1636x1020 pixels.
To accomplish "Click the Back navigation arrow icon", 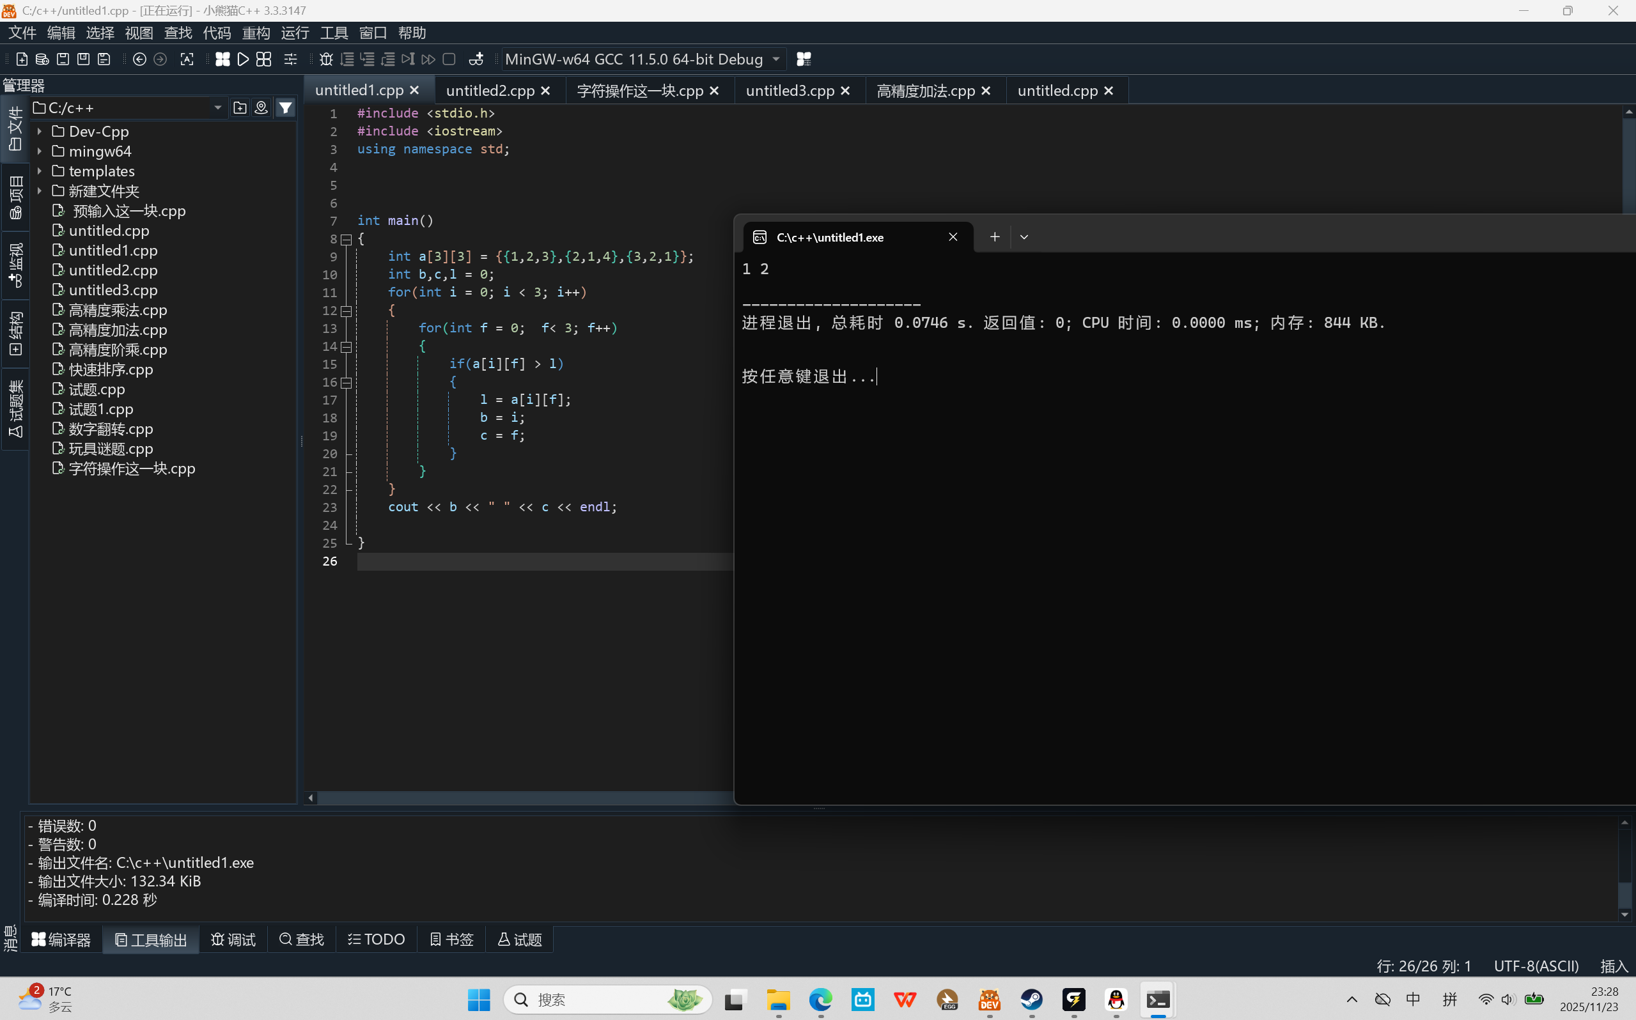I will click(139, 59).
